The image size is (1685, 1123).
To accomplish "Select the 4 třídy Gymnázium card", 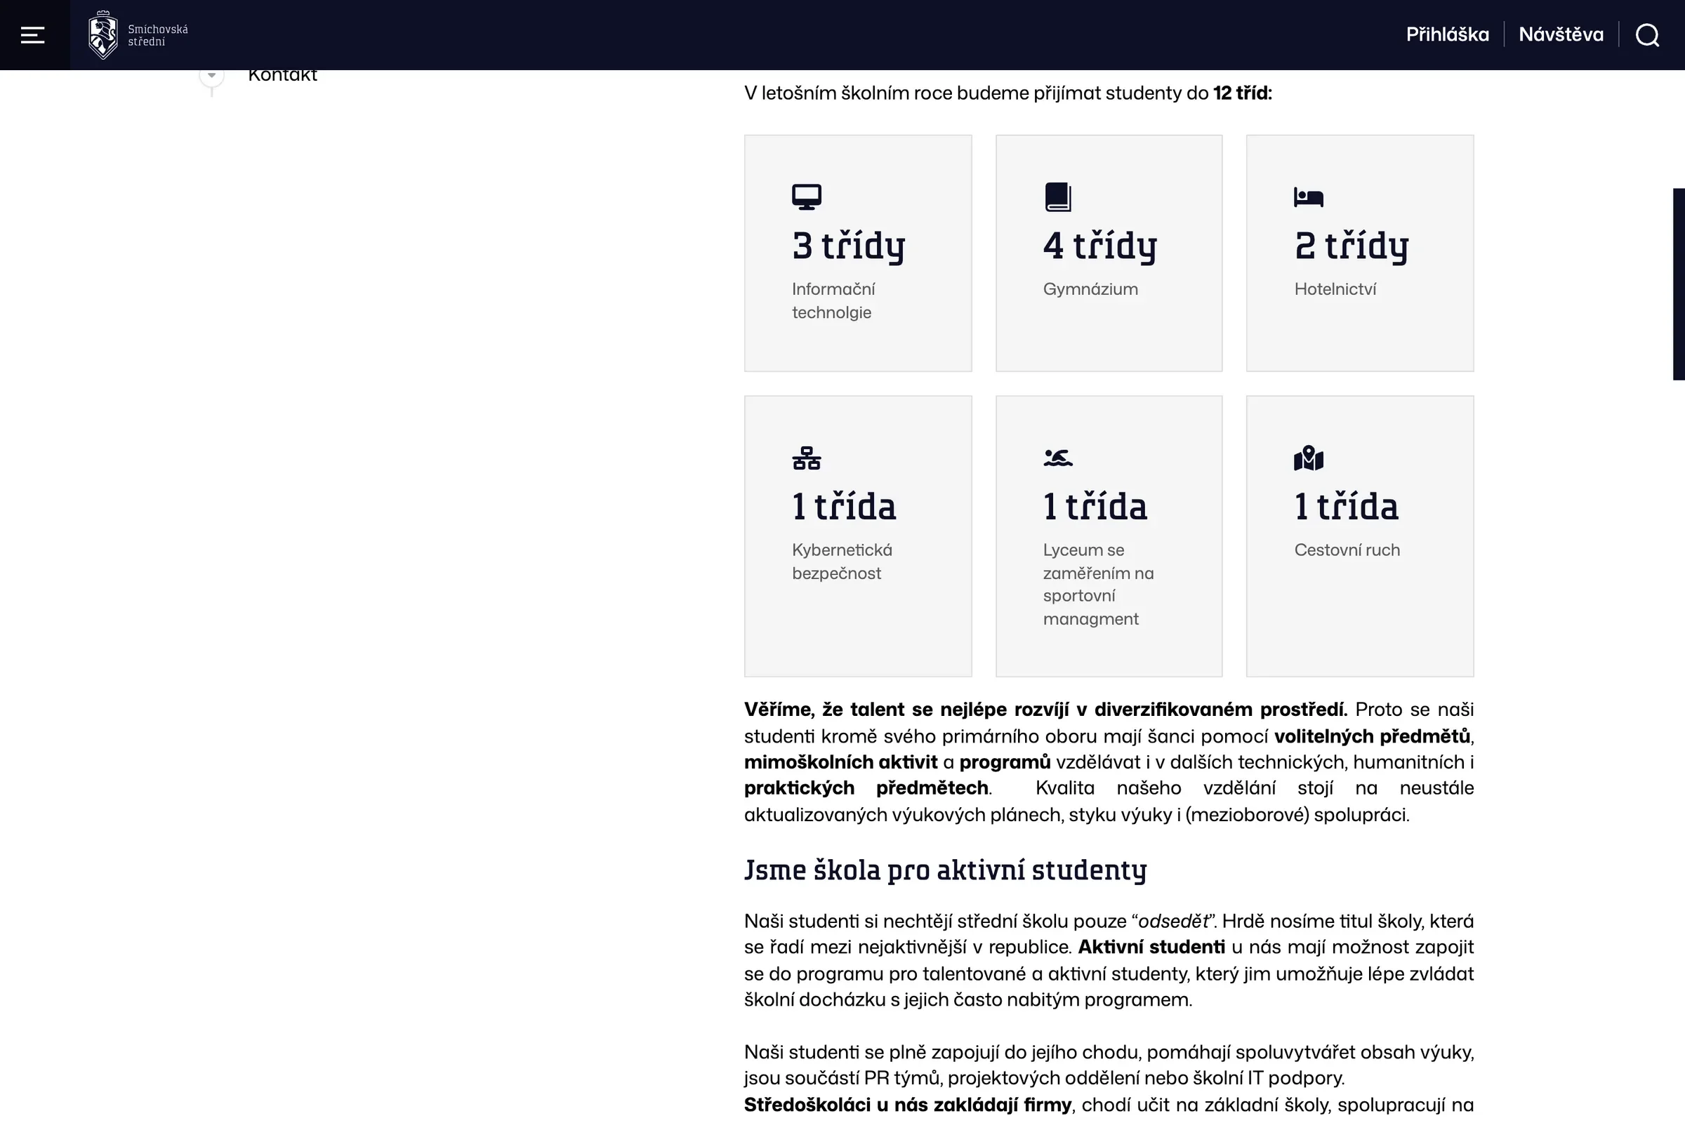I will (x=1109, y=253).
